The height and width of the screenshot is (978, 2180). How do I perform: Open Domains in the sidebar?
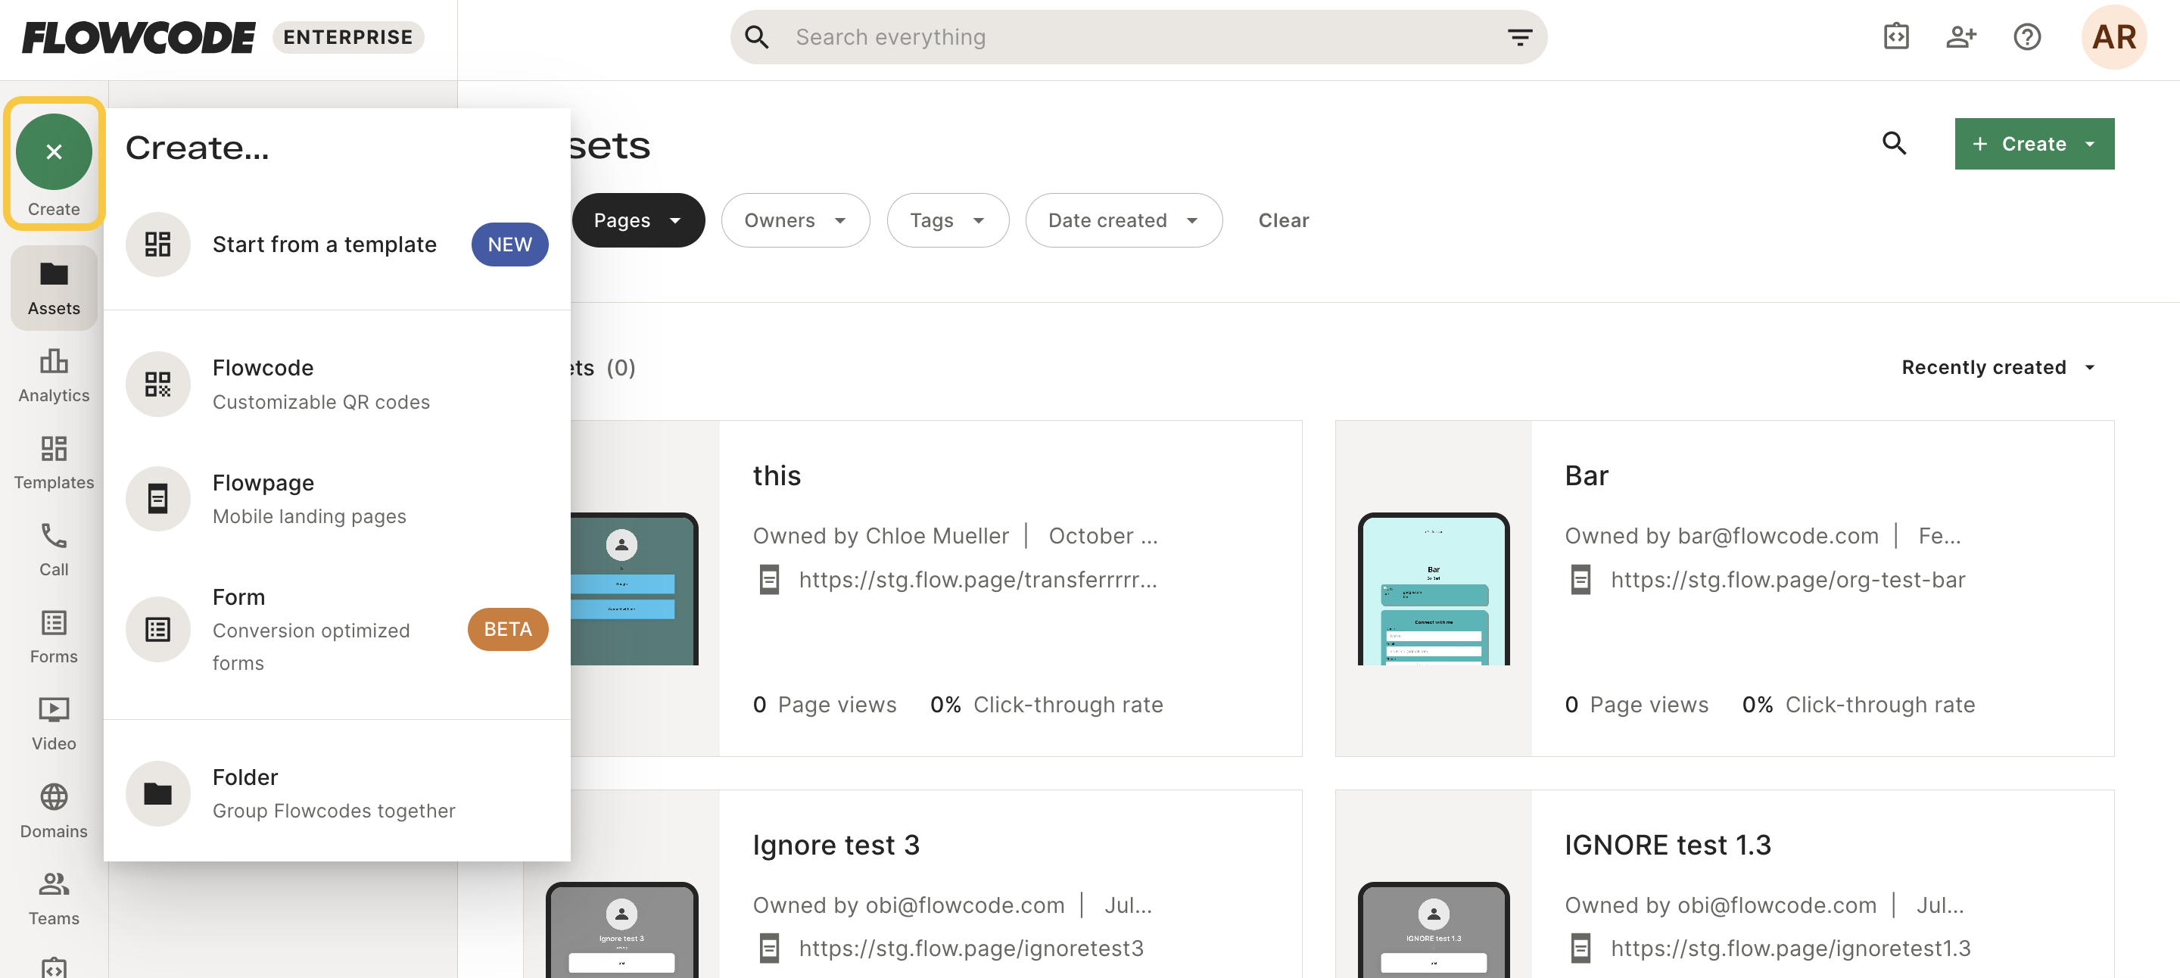point(53,811)
